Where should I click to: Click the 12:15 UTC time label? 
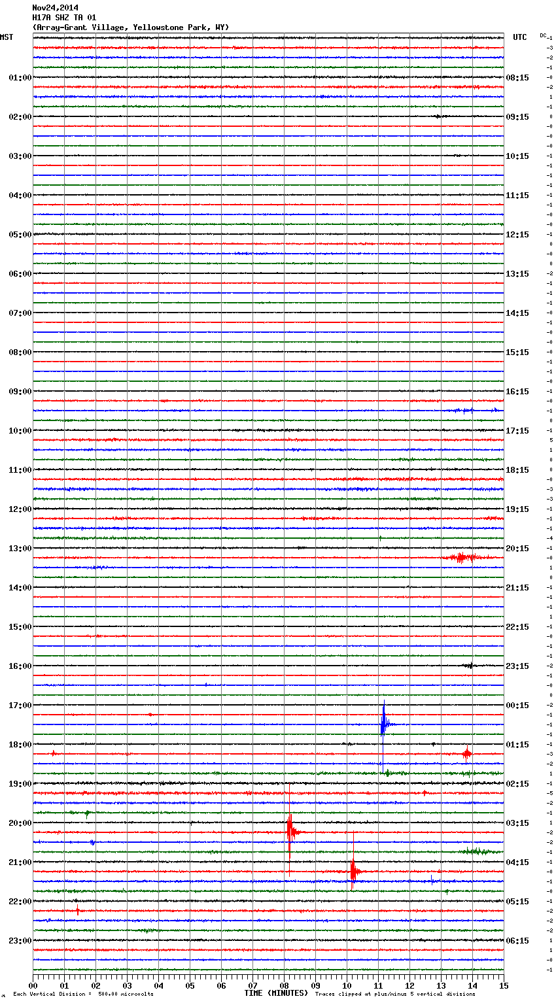[x=517, y=235]
